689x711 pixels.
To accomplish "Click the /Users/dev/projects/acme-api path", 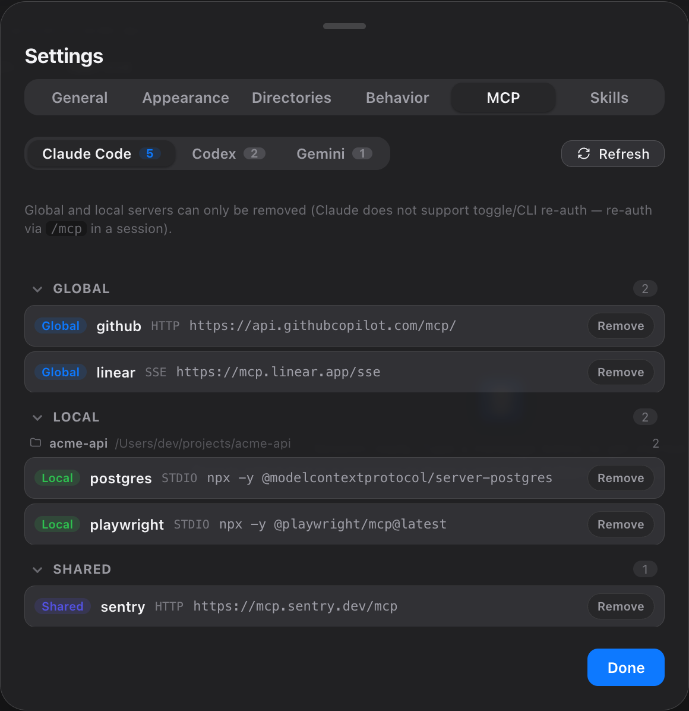I will (203, 443).
